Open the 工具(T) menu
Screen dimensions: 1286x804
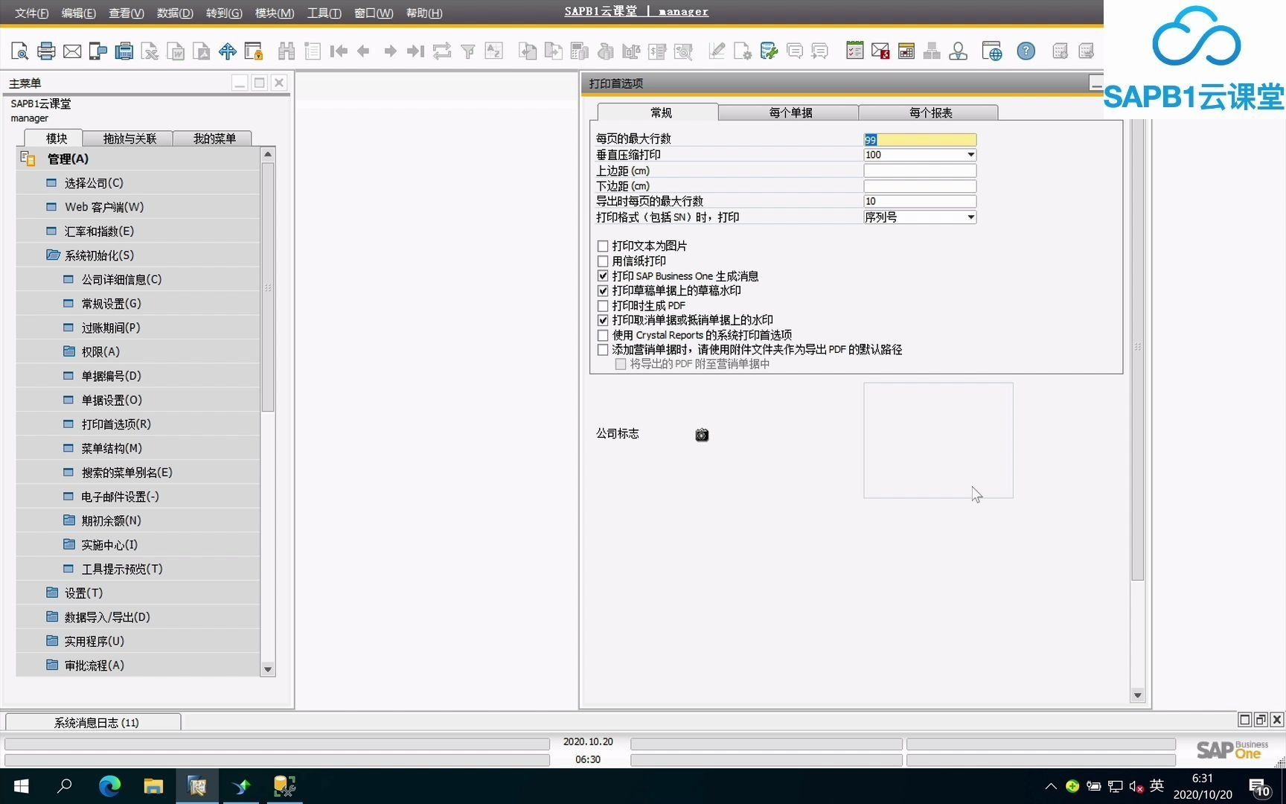[x=324, y=13]
